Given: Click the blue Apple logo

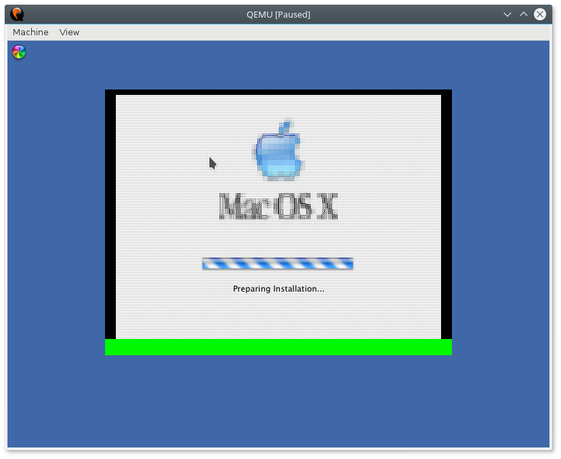Looking at the screenshot, I should pos(278,150).
